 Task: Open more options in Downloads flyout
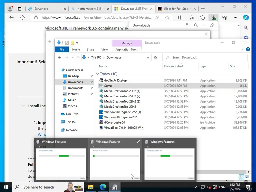pyautogui.click(x=204, y=25)
